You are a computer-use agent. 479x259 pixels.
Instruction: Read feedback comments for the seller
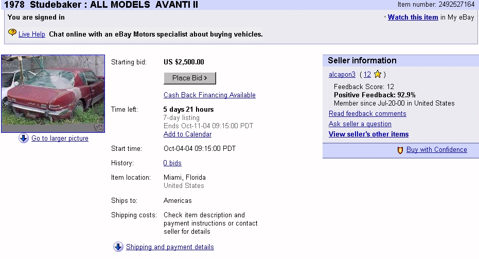click(367, 114)
